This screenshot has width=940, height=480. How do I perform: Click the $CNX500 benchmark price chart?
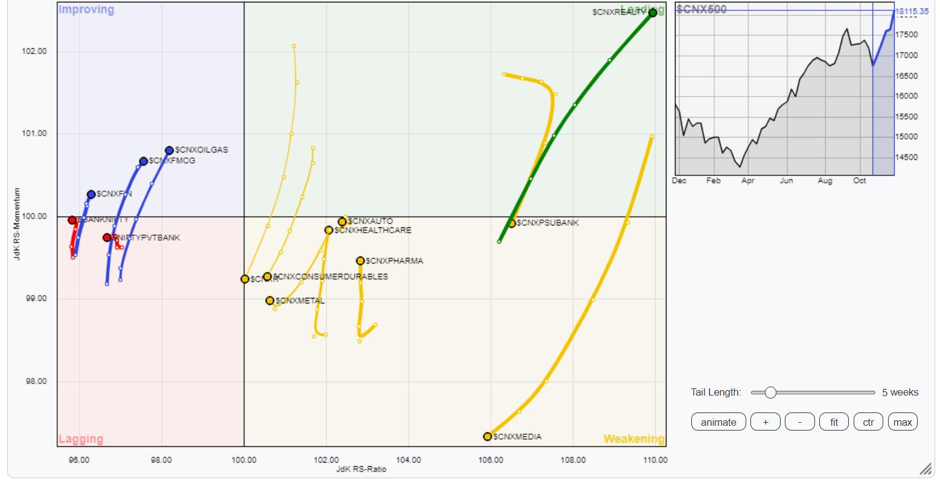click(x=784, y=90)
